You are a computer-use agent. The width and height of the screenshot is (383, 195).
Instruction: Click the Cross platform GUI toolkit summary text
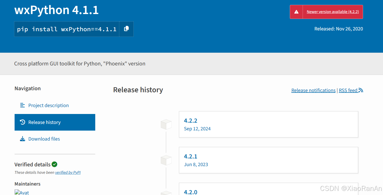pos(80,64)
